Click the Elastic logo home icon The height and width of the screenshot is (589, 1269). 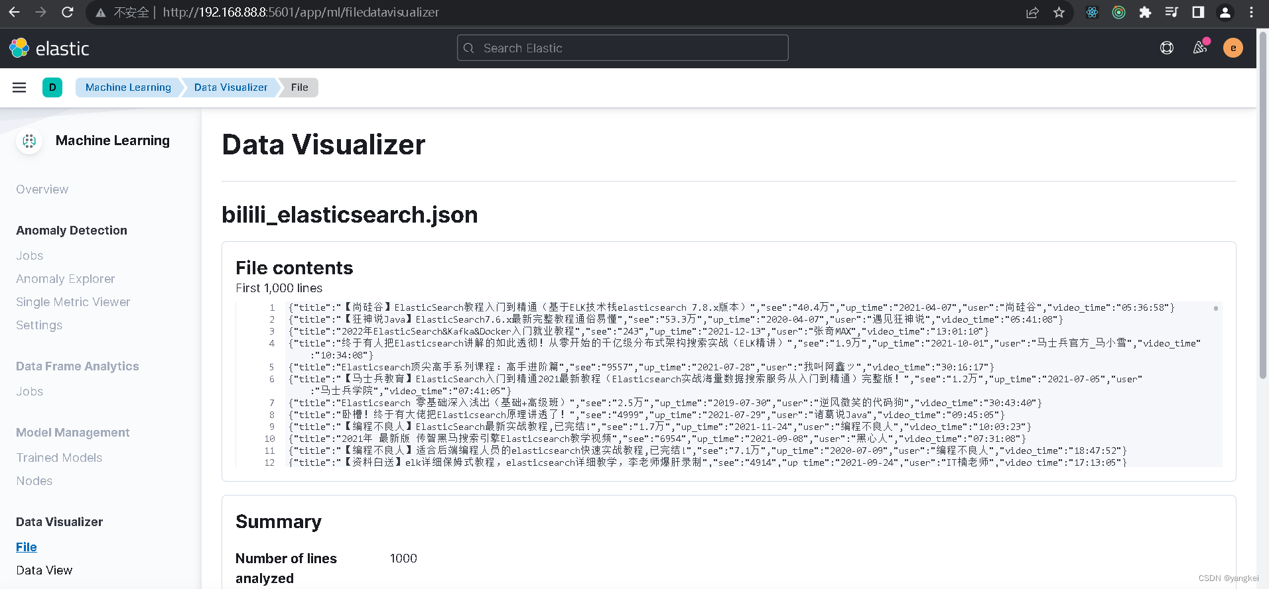tap(19, 48)
